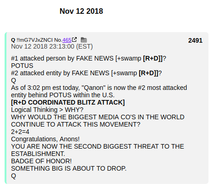This screenshot has height=189, width=214.
Task: Click the line reading 2+2=4
Action: coord(20,132)
